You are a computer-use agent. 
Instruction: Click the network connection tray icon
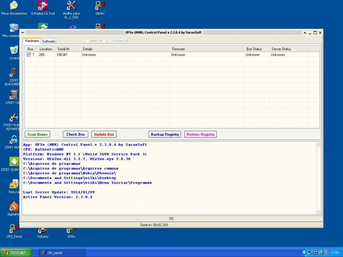coord(310,253)
